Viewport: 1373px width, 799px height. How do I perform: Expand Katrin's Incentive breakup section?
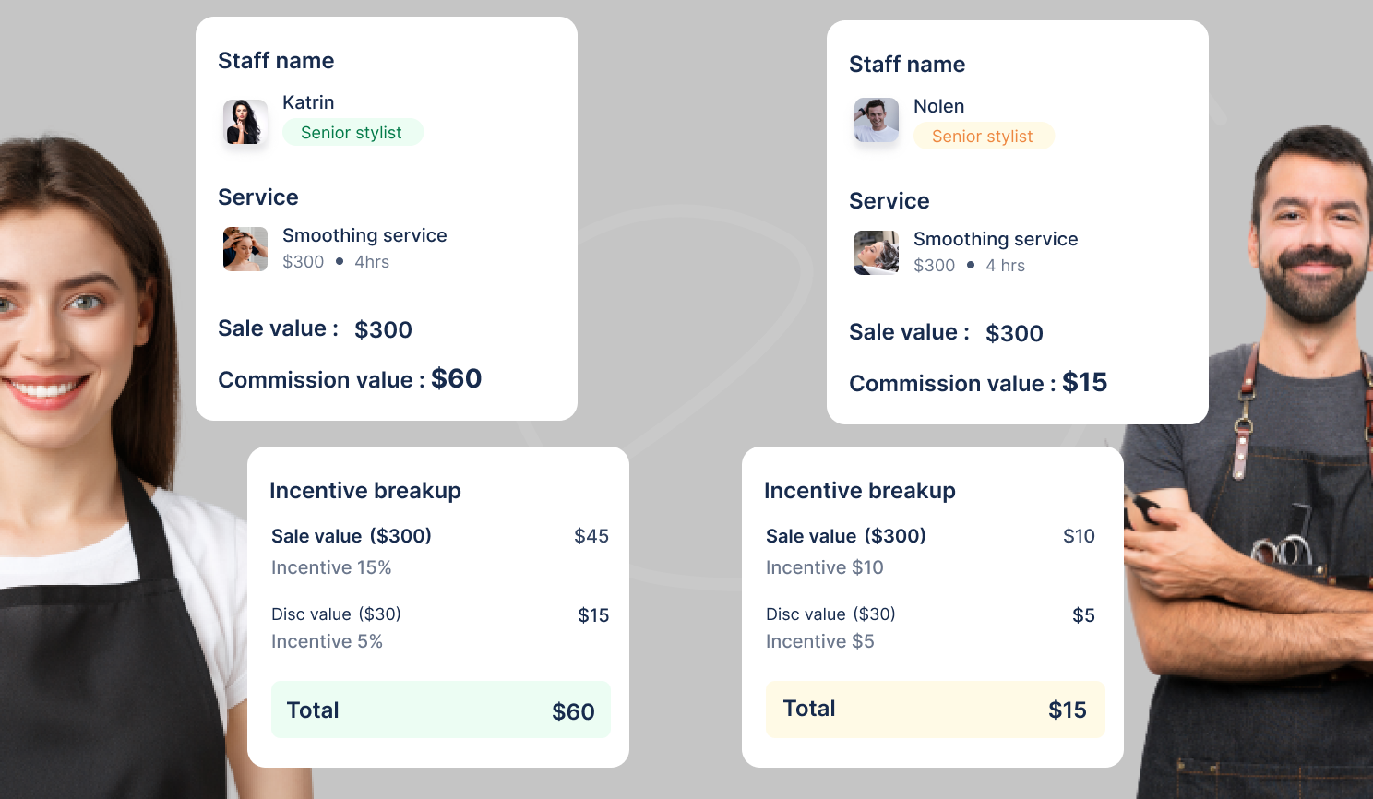coord(365,490)
